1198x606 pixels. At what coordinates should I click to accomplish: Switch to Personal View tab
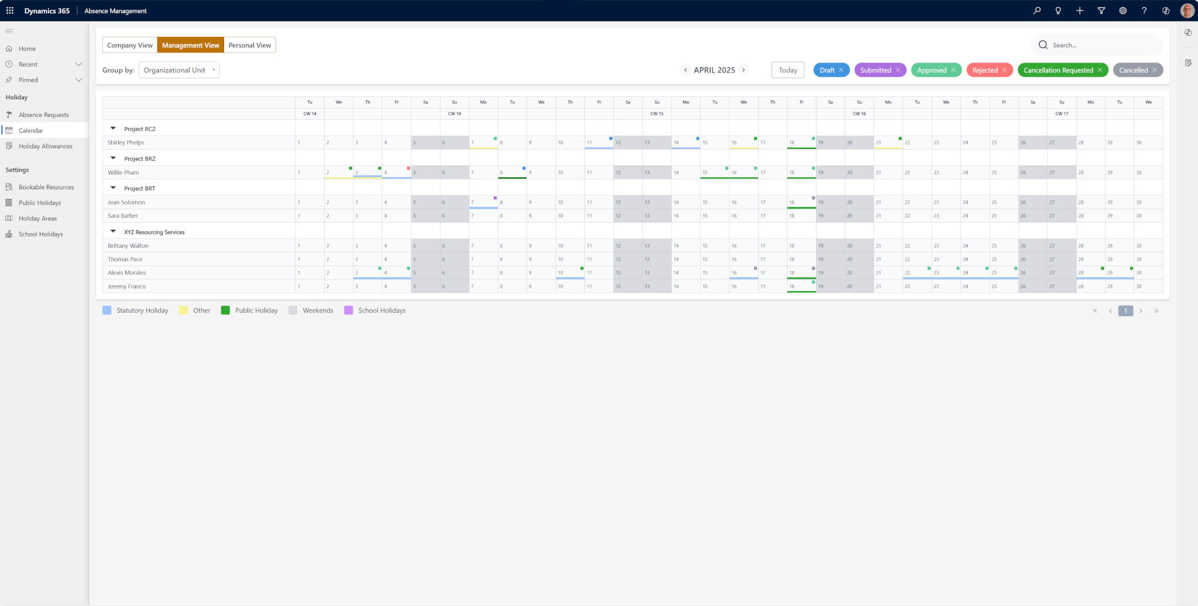pyautogui.click(x=250, y=45)
